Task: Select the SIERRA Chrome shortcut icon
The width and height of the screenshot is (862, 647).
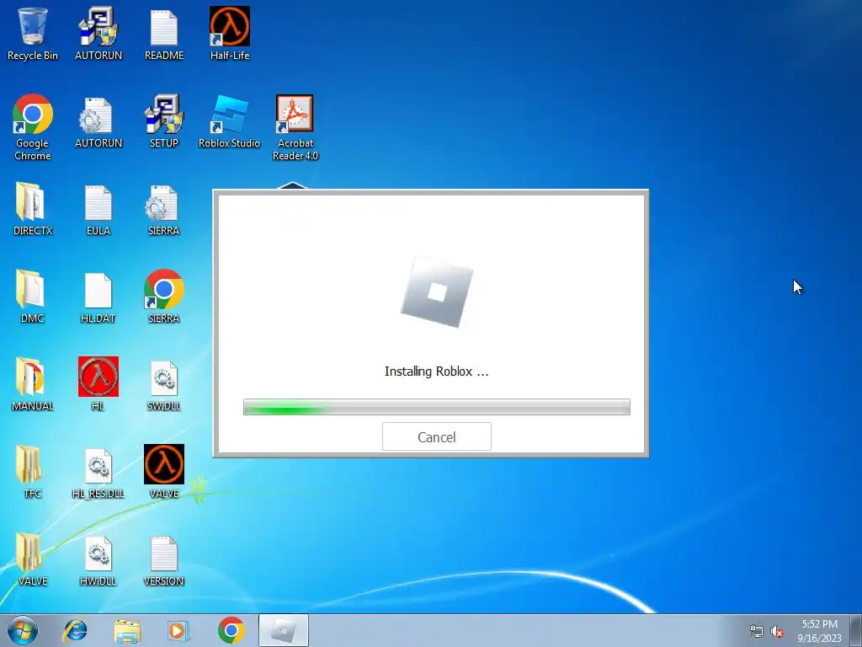Action: (x=164, y=297)
